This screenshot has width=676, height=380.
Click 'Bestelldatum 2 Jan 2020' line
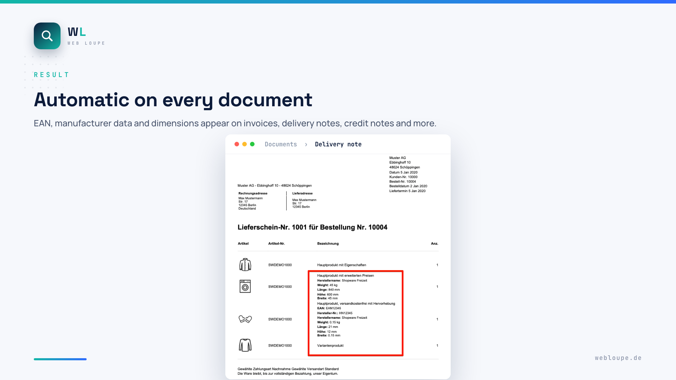click(x=408, y=186)
